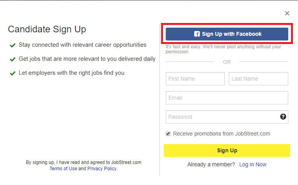The image size is (298, 185).
Task: Close the Candidate Sign Up dialog
Action: [287, 13]
